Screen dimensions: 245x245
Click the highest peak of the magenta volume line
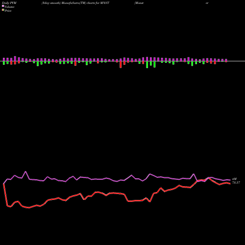coord(25,171)
